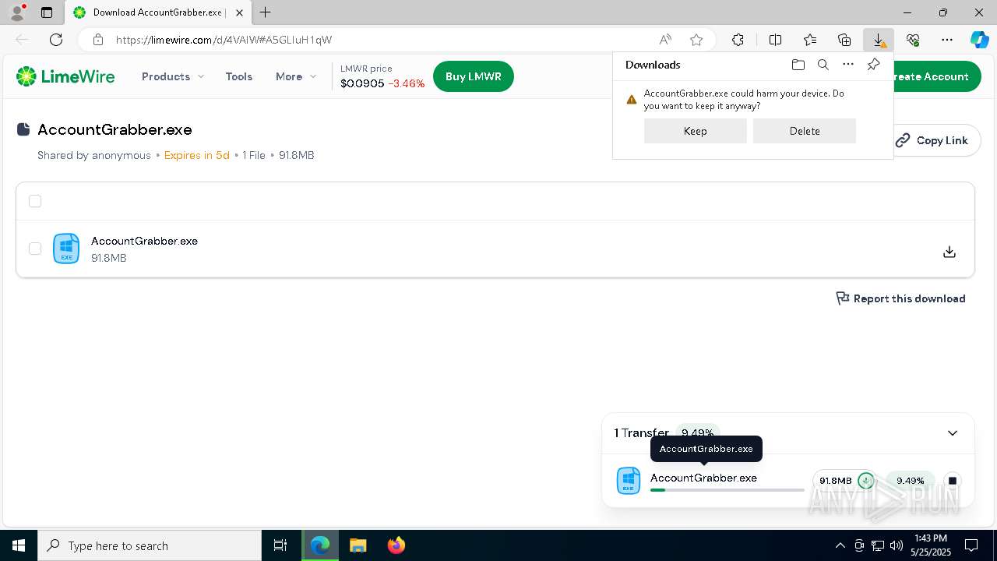Image resolution: width=997 pixels, height=561 pixels.
Task: Click the green download status icon in transfer
Action: click(866, 481)
